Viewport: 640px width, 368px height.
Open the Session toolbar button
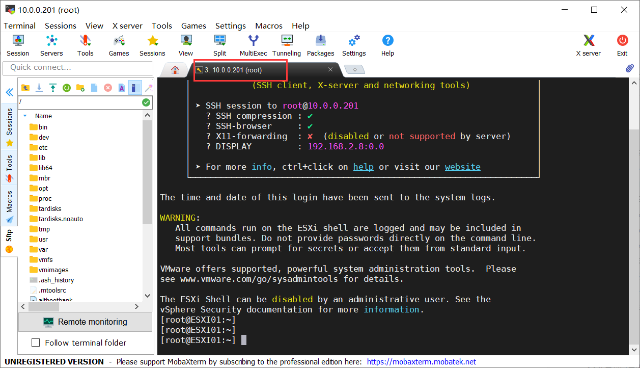[18, 45]
